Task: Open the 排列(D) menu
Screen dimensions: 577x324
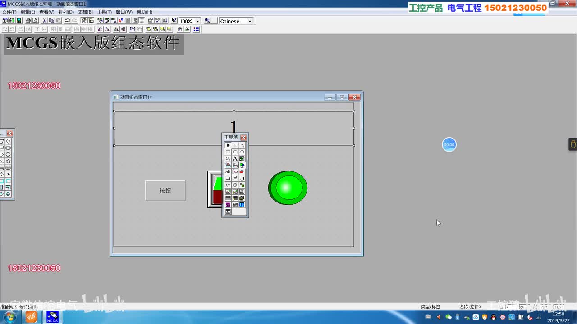Action: [x=66, y=12]
